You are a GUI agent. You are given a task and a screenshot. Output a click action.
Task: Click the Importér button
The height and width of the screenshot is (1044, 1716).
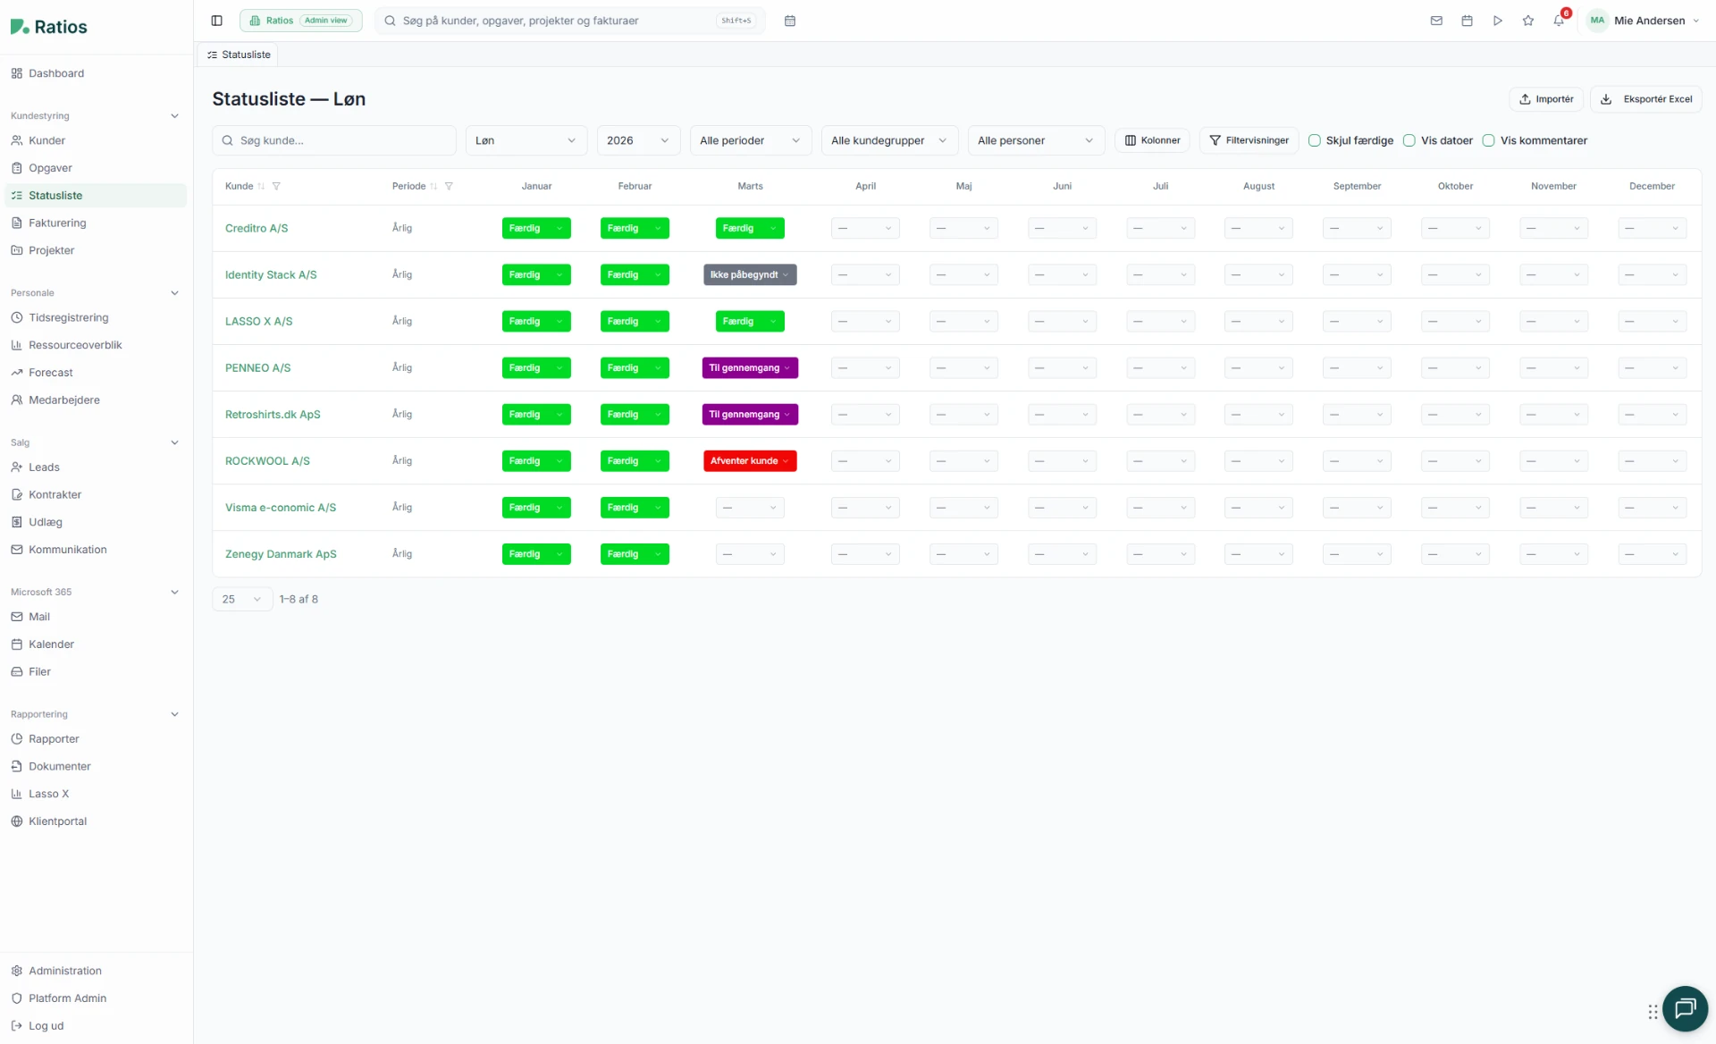1546,99
